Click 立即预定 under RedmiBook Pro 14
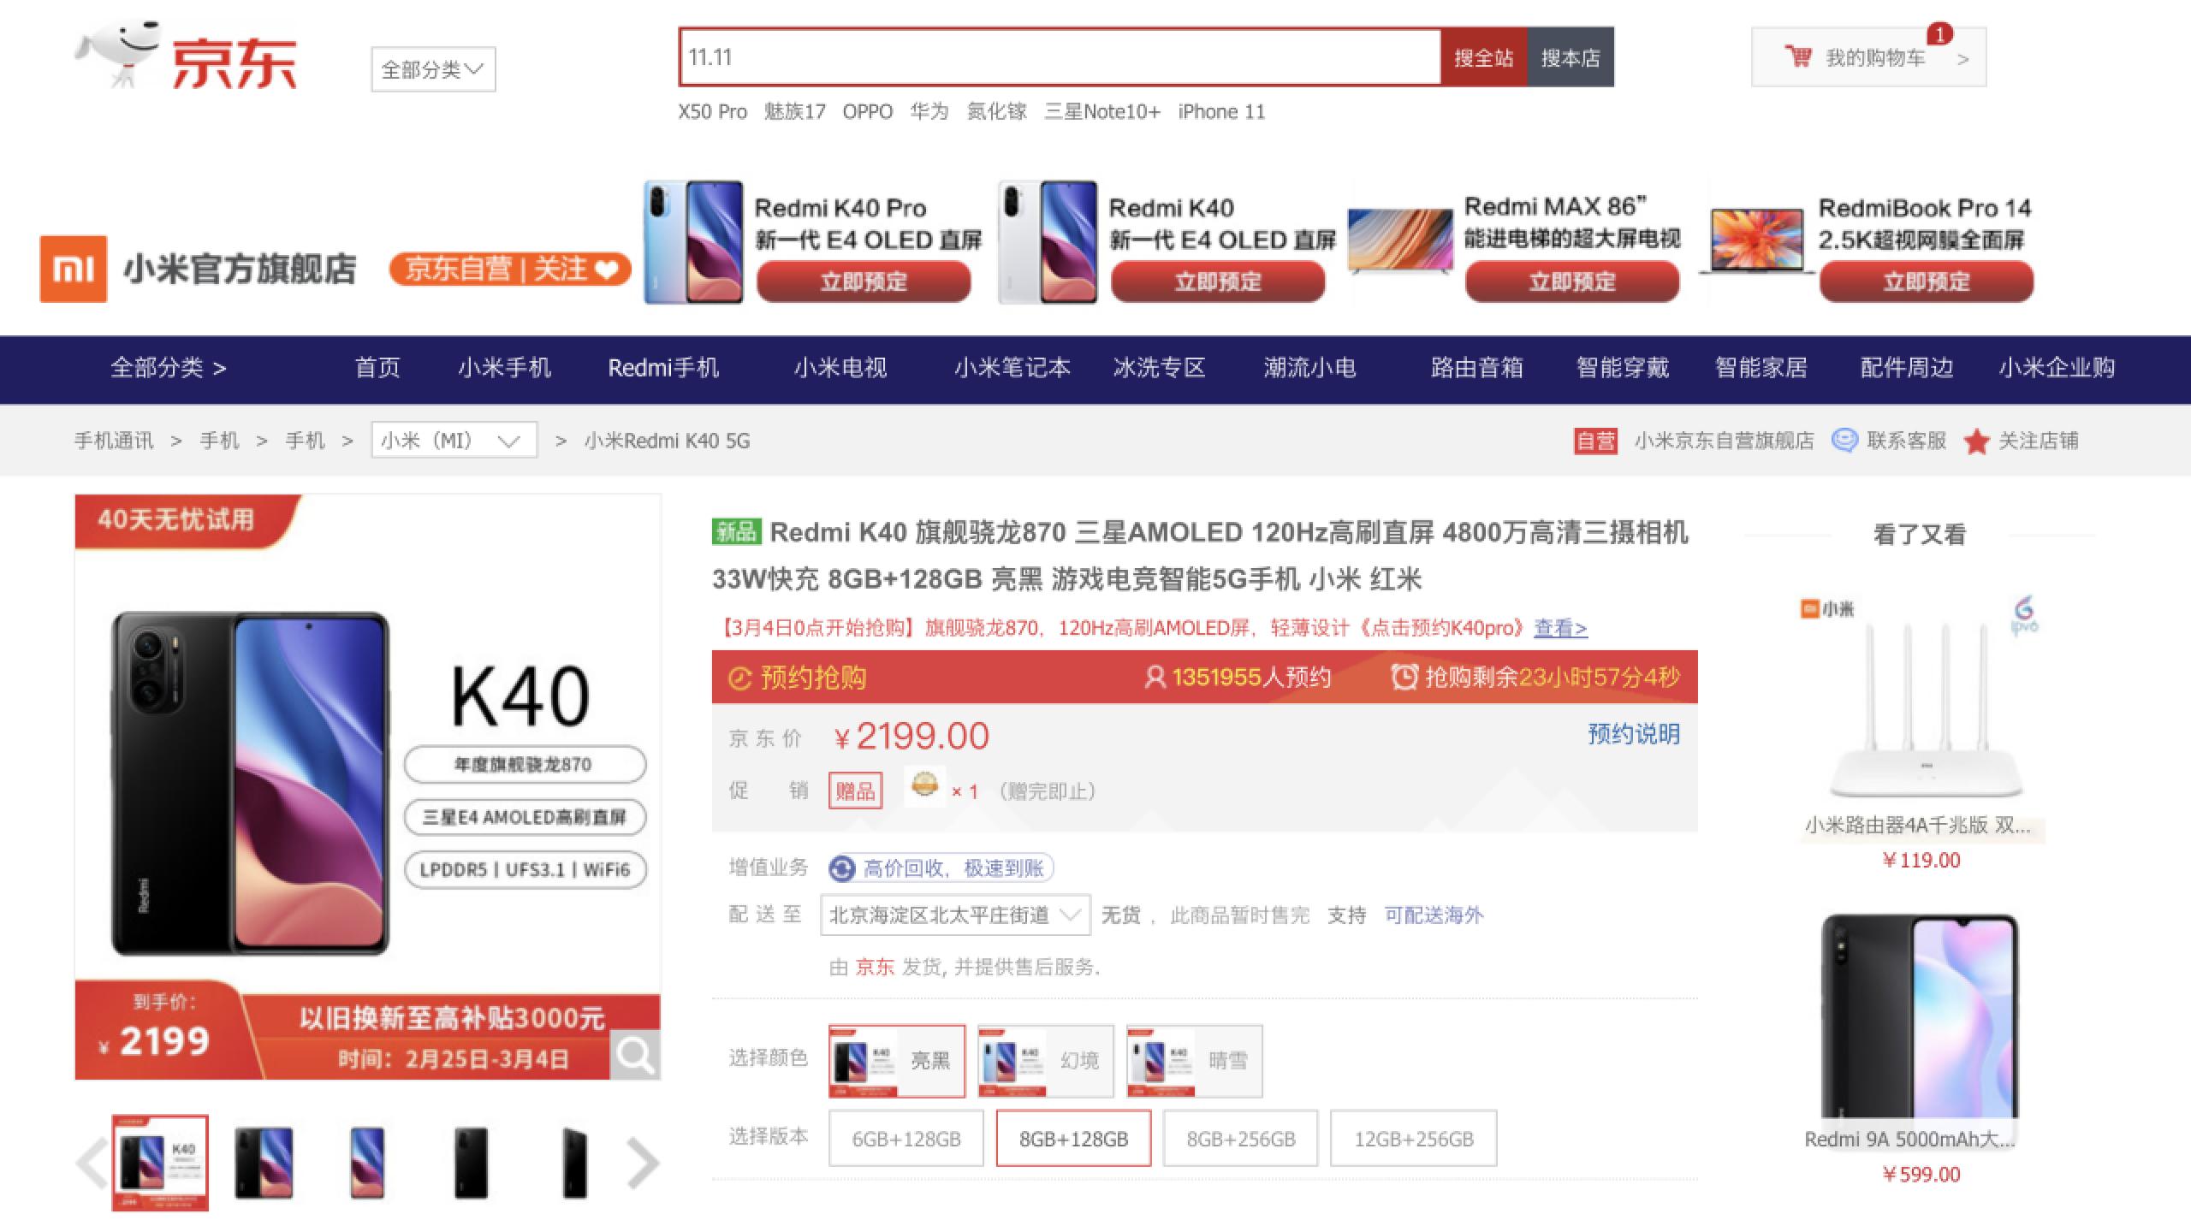 [x=1927, y=281]
